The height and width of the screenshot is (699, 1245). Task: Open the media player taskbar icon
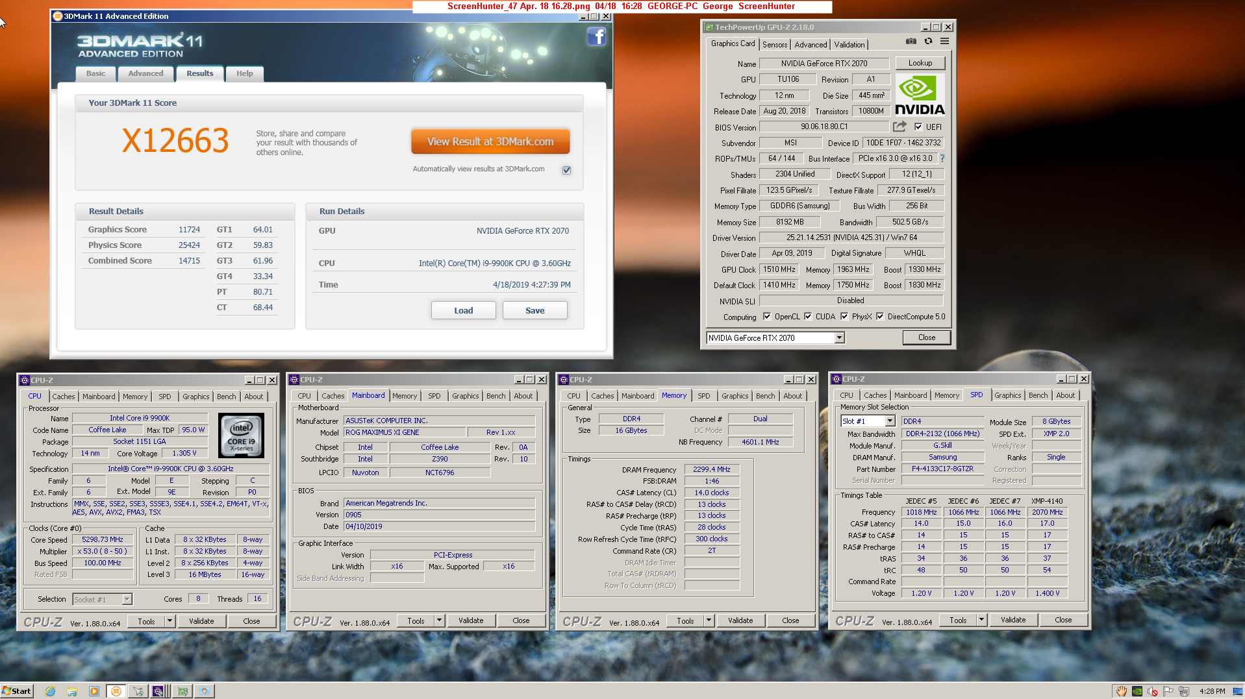coord(94,691)
